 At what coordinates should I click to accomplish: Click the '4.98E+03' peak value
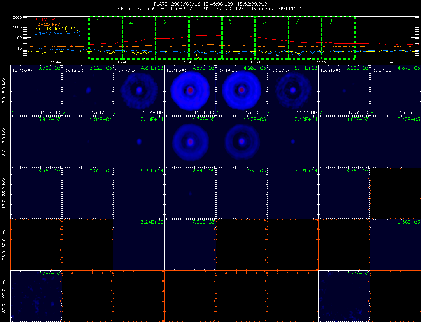255,68
